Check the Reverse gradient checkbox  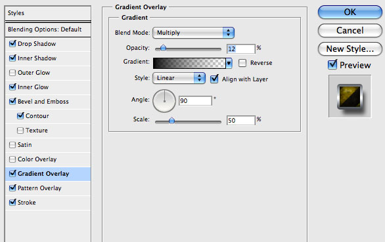pyautogui.click(x=242, y=63)
